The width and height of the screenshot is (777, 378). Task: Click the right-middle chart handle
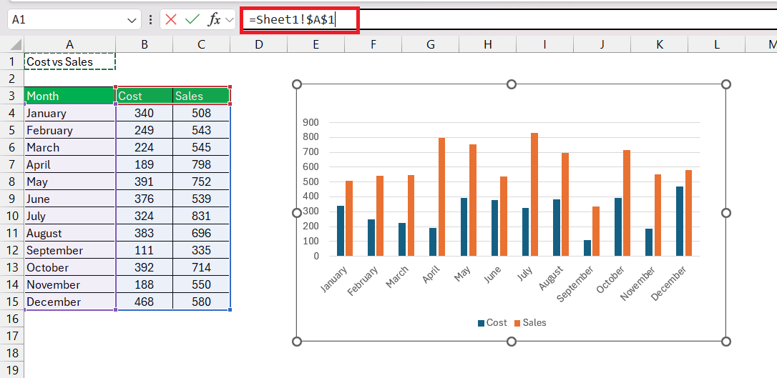click(x=726, y=213)
